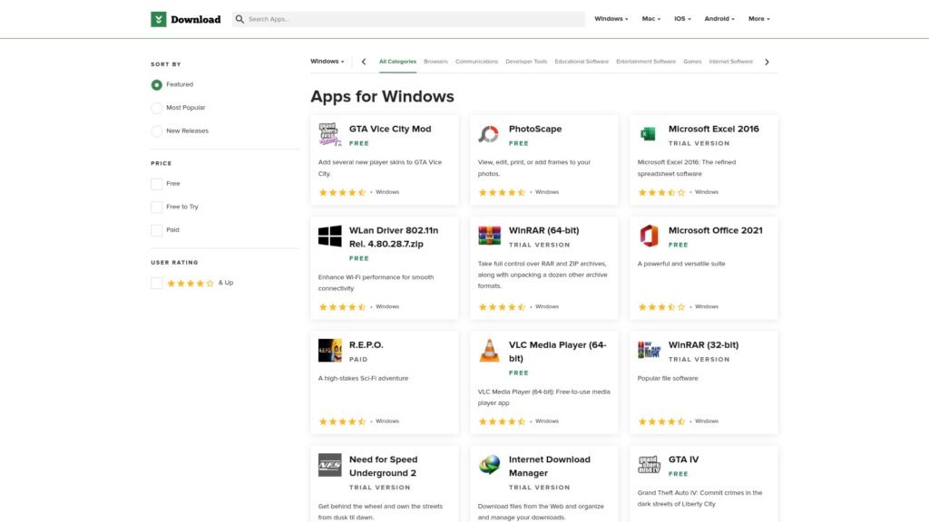Click the "Popular file software" description

point(668,378)
